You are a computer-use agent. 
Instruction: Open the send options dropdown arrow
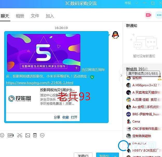point(116,156)
